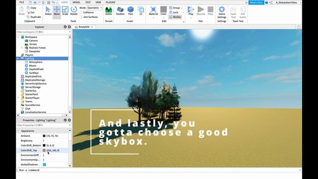The image size is (318, 179).
Task: Click Duplicate in Clipboard group
Action: [34, 17]
